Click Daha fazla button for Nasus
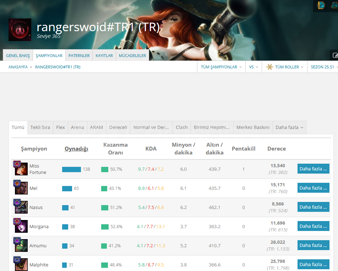 click(x=314, y=207)
